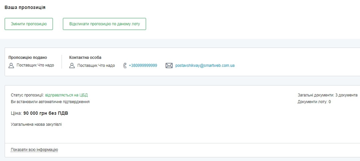Click the person icon under Пропозицію подано

(x=11, y=66)
